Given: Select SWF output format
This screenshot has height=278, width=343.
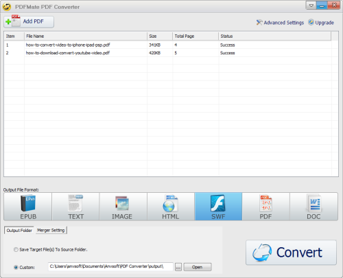Looking at the screenshot, I should click(x=218, y=207).
